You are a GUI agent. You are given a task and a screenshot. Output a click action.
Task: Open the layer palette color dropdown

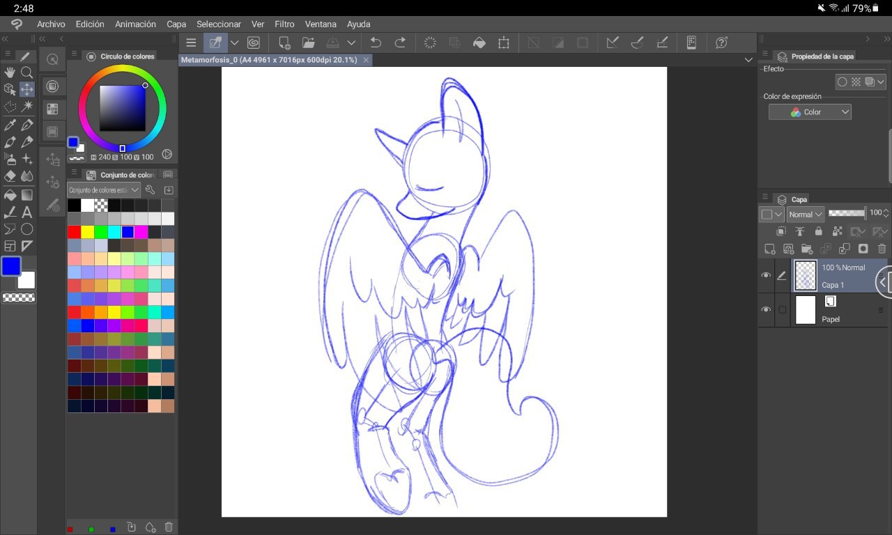[x=772, y=214]
